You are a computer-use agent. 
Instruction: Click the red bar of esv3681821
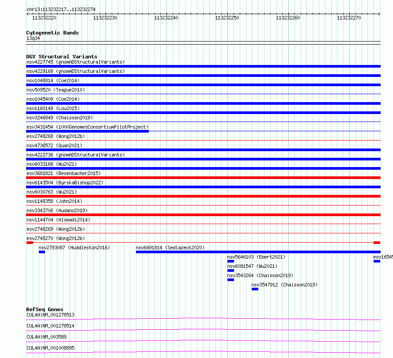pos(203,178)
